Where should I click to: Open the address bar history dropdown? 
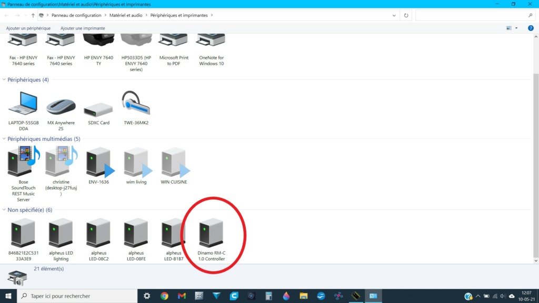pos(394,15)
